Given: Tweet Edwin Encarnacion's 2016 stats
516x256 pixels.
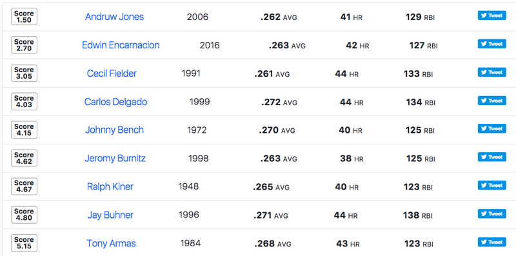Looking at the screenshot, I should 491,44.
